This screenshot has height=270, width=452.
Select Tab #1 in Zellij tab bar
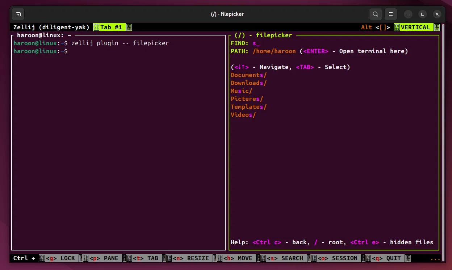pos(111,27)
